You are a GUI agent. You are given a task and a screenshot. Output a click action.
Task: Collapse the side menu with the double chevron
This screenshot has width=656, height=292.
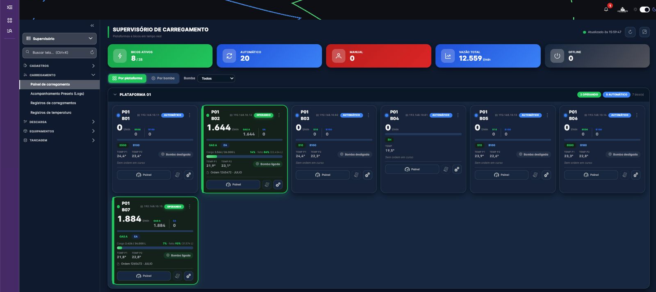click(x=92, y=25)
